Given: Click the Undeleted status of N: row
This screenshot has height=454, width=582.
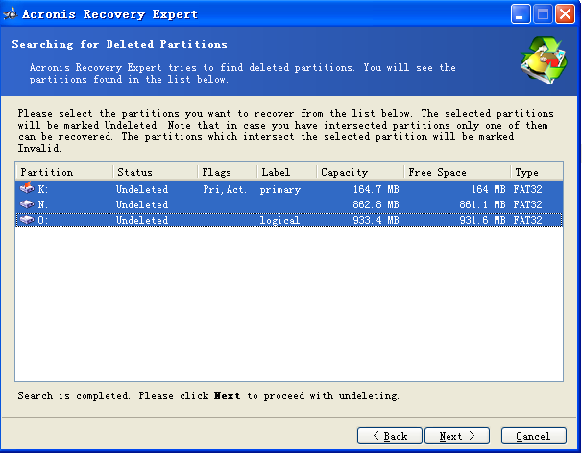Looking at the screenshot, I should click(x=142, y=204).
